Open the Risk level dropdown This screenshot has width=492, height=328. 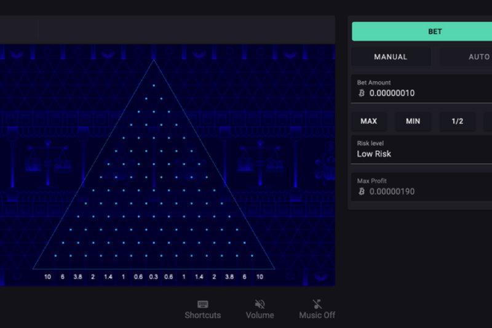click(421, 150)
